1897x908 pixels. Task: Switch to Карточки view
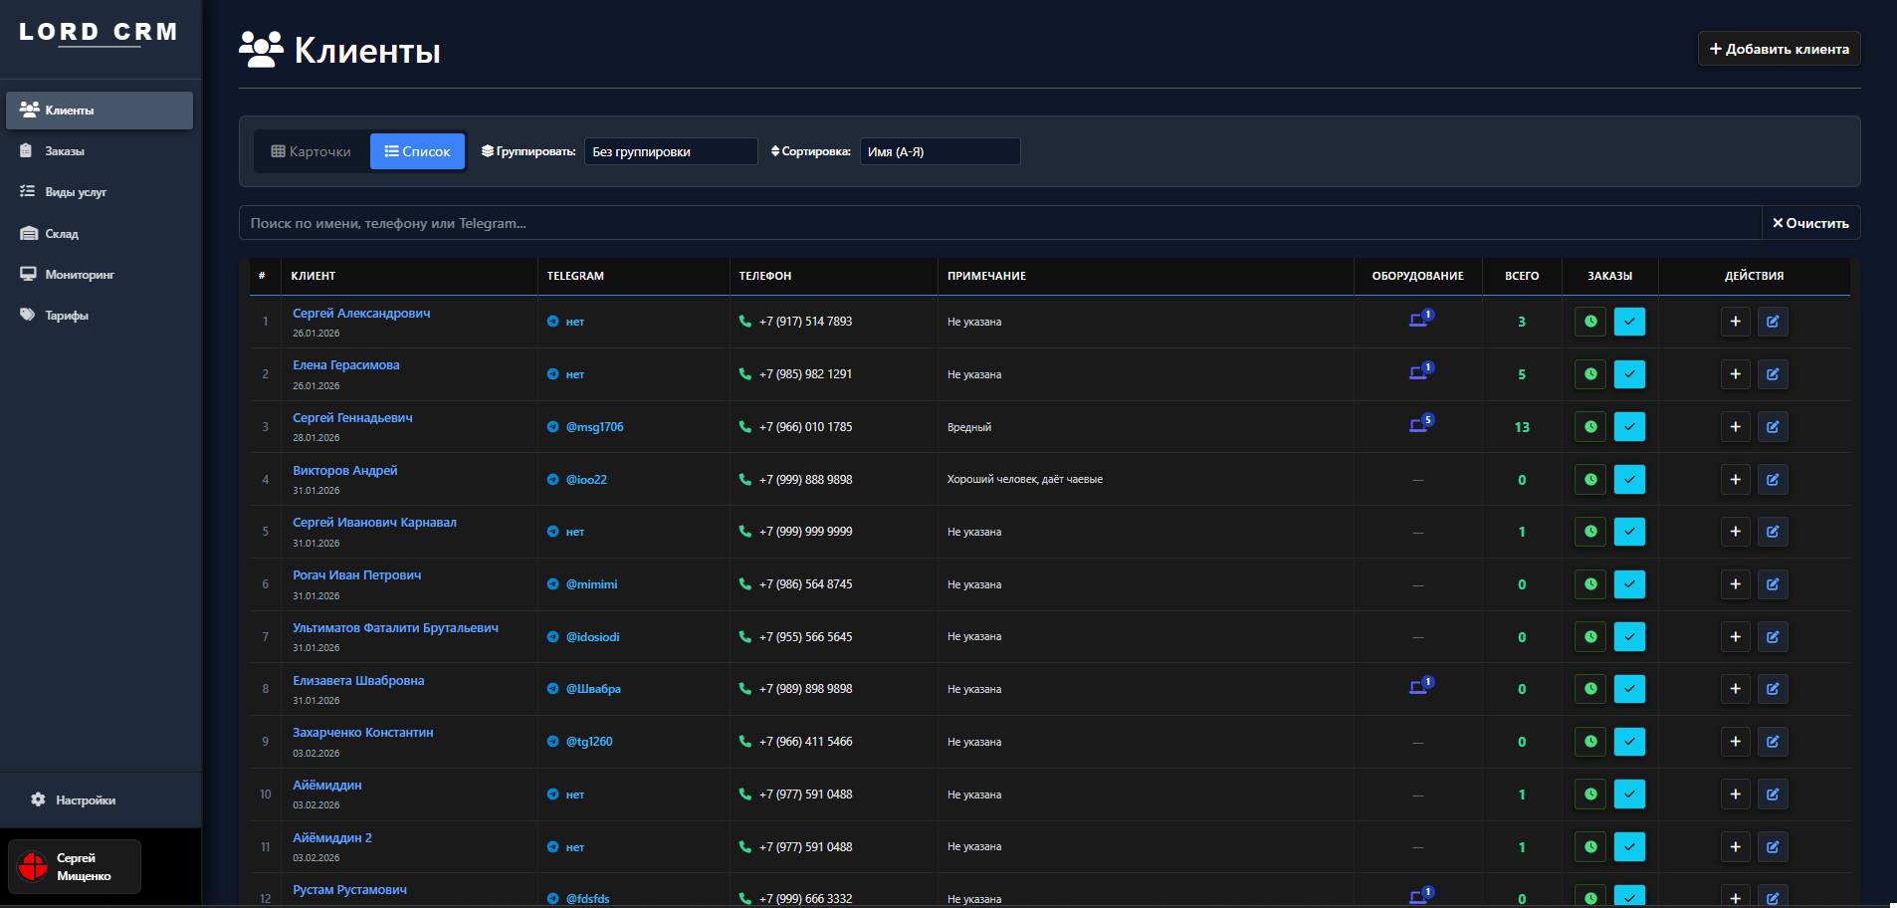tap(312, 151)
